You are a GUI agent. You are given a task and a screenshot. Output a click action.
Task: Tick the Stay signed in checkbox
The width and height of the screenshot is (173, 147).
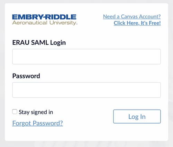click(x=15, y=112)
